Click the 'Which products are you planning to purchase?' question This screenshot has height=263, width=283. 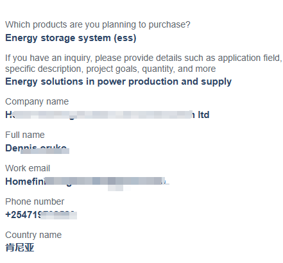[x=98, y=25]
